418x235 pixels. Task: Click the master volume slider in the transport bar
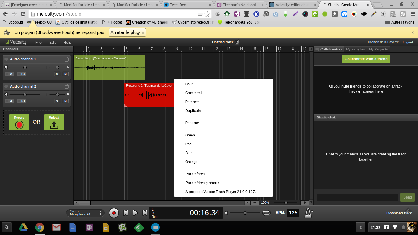click(x=245, y=213)
